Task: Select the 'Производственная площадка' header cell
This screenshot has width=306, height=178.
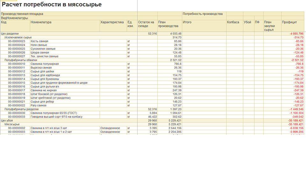Action: coord(69,14)
